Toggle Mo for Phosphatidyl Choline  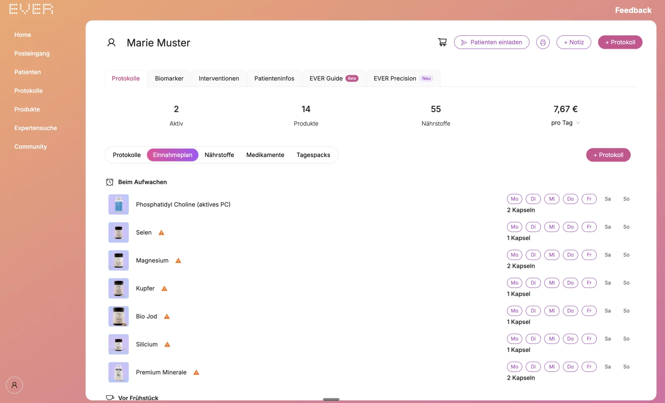pyautogui.click(x=515, y=199)
